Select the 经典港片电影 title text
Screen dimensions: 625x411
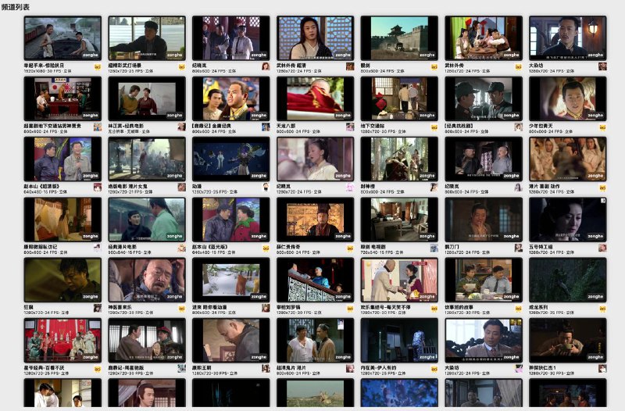[123, 247]
